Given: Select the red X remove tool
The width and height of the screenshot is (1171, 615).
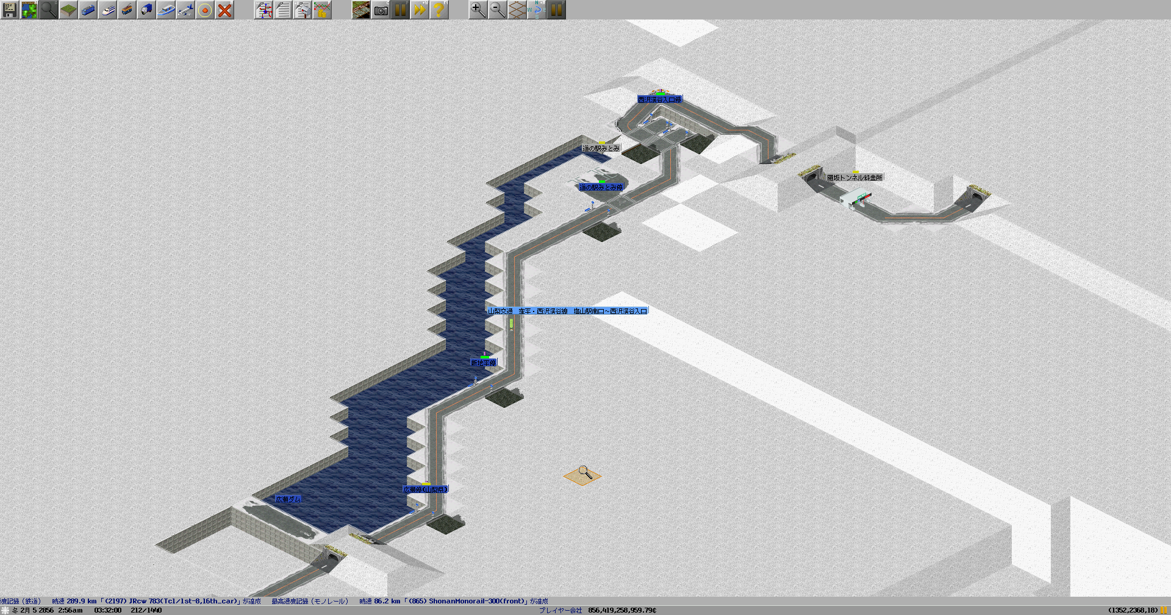Looking at the screenshot, I should 224,10.
